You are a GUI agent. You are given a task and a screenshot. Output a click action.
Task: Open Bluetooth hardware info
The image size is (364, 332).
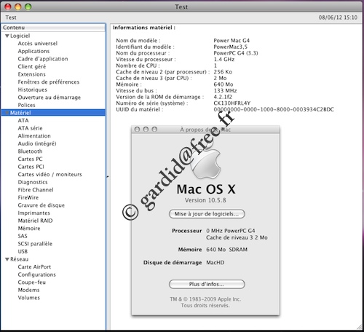pyautogui.click(x=30, y=151)
